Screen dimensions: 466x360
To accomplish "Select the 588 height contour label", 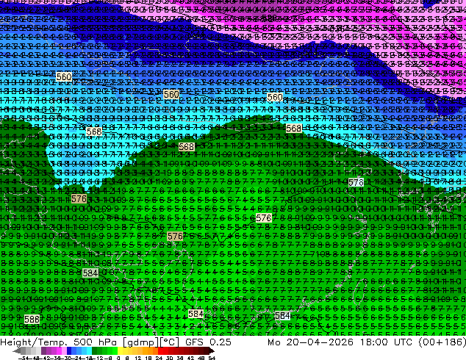I will (x=32, y=320).
